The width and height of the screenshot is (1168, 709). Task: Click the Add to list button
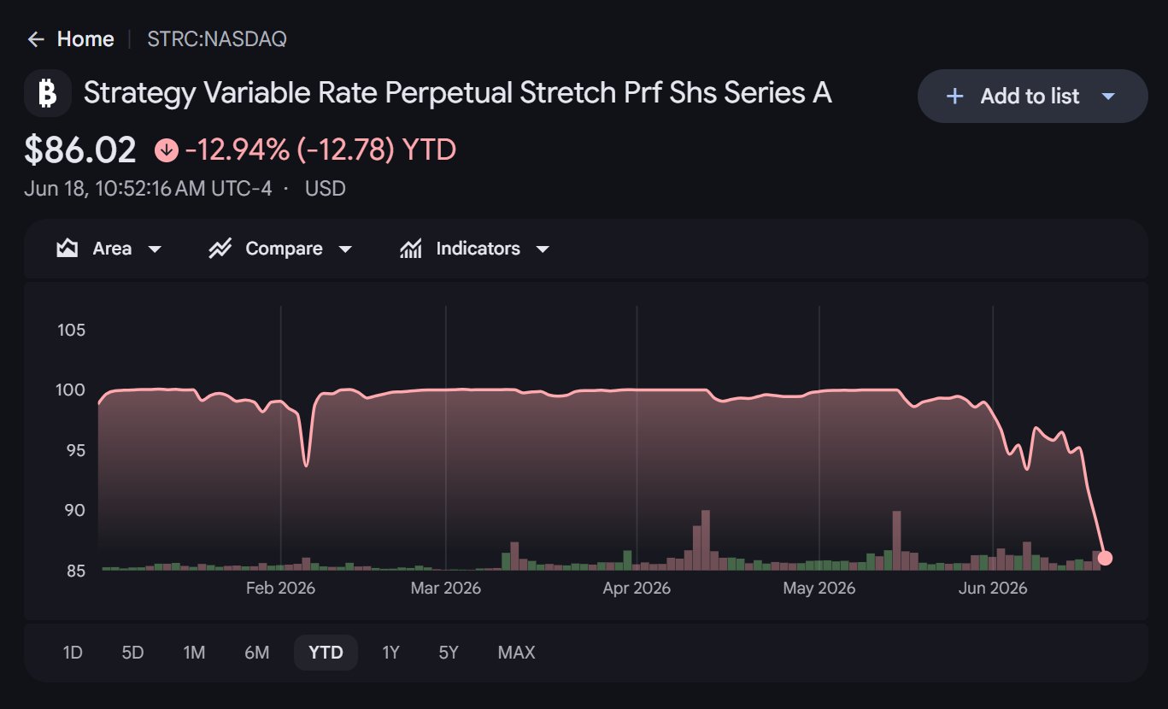click(1032, 97)
